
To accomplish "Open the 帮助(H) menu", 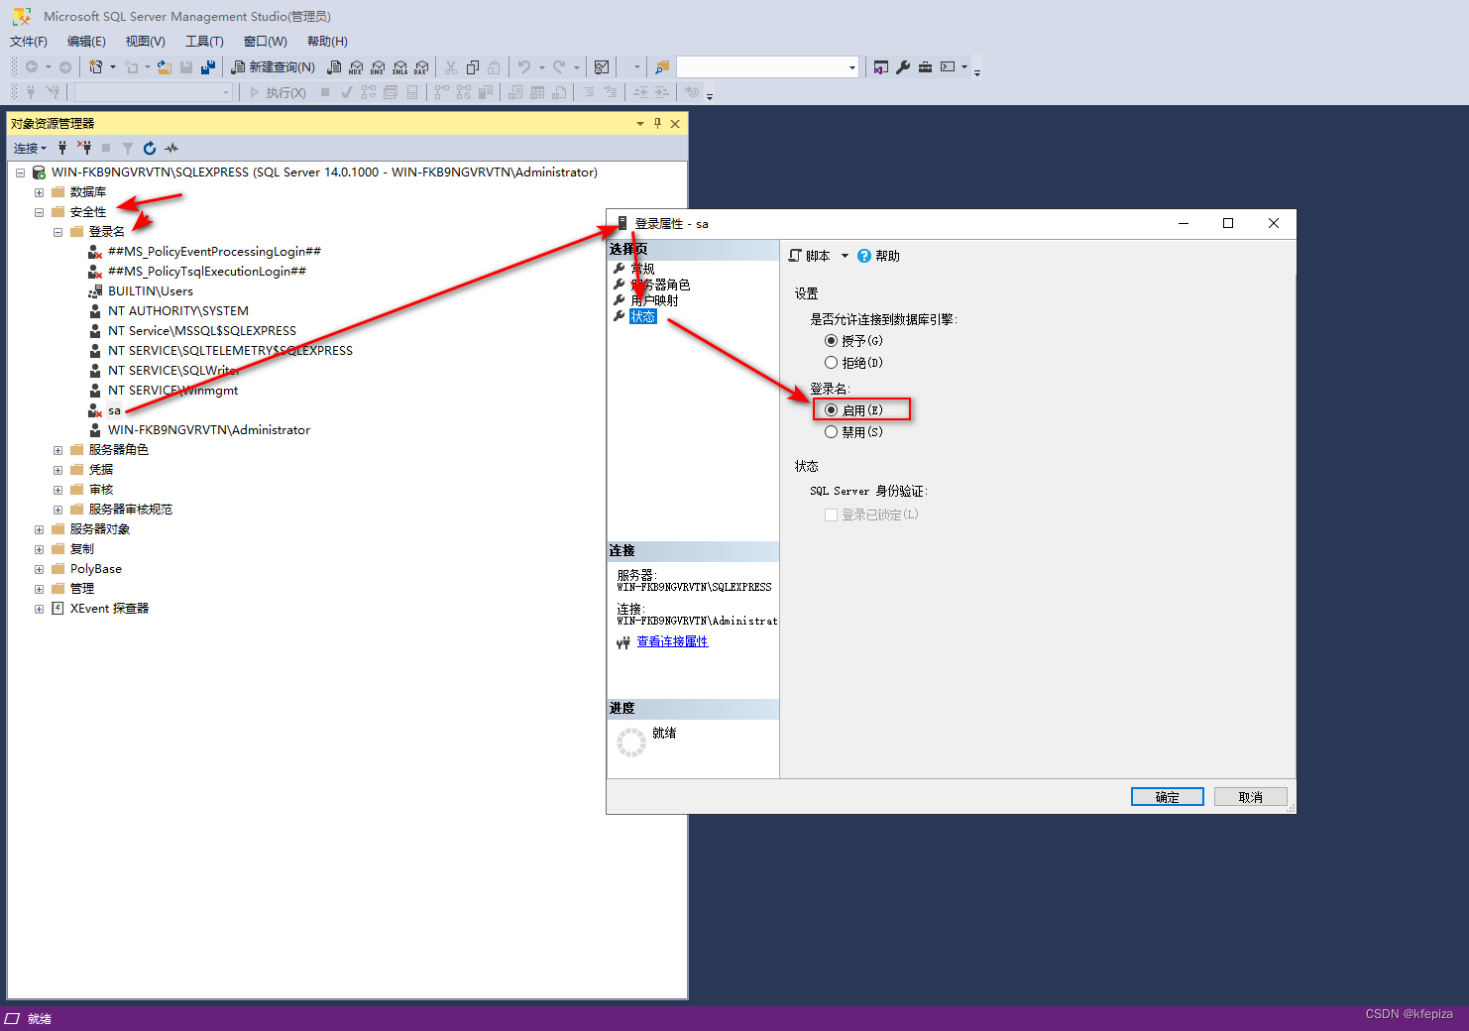I will pyautogui.click(x=327, y=41).
